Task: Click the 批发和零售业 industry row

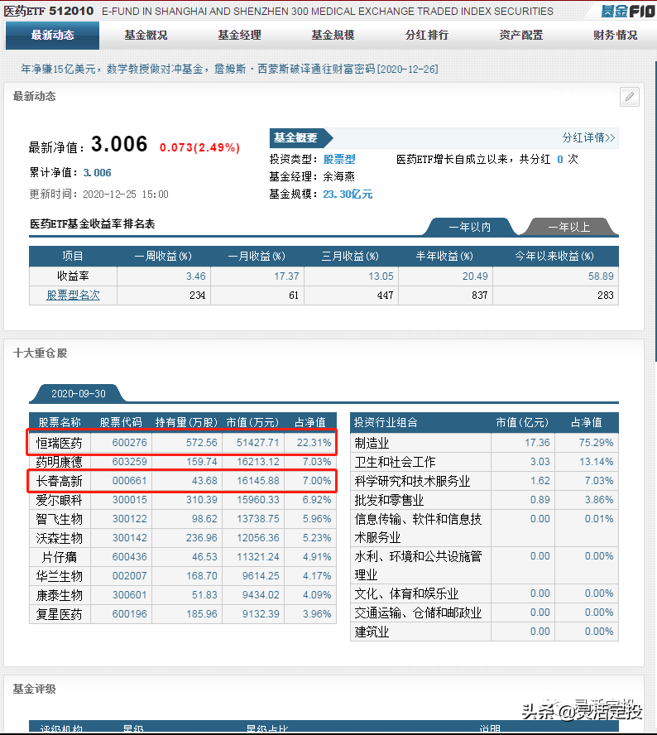Action: (x=484, y=500)
